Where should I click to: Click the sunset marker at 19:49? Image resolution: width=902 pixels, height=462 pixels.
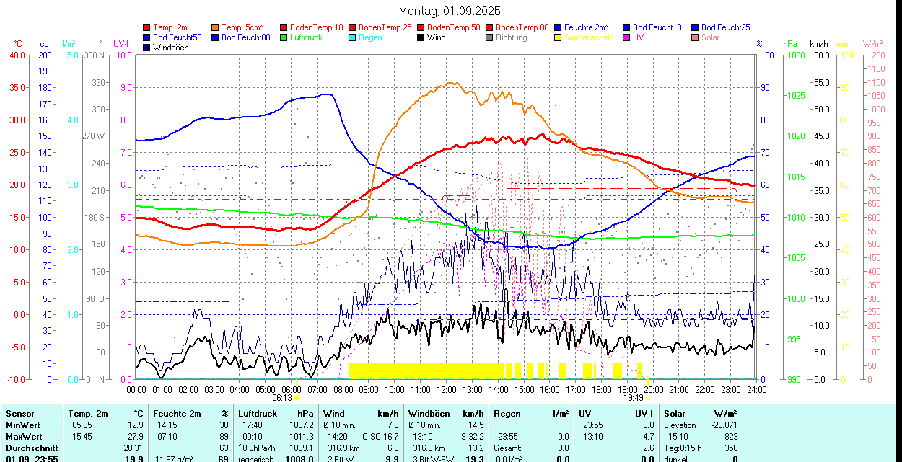tap(648, 397)
